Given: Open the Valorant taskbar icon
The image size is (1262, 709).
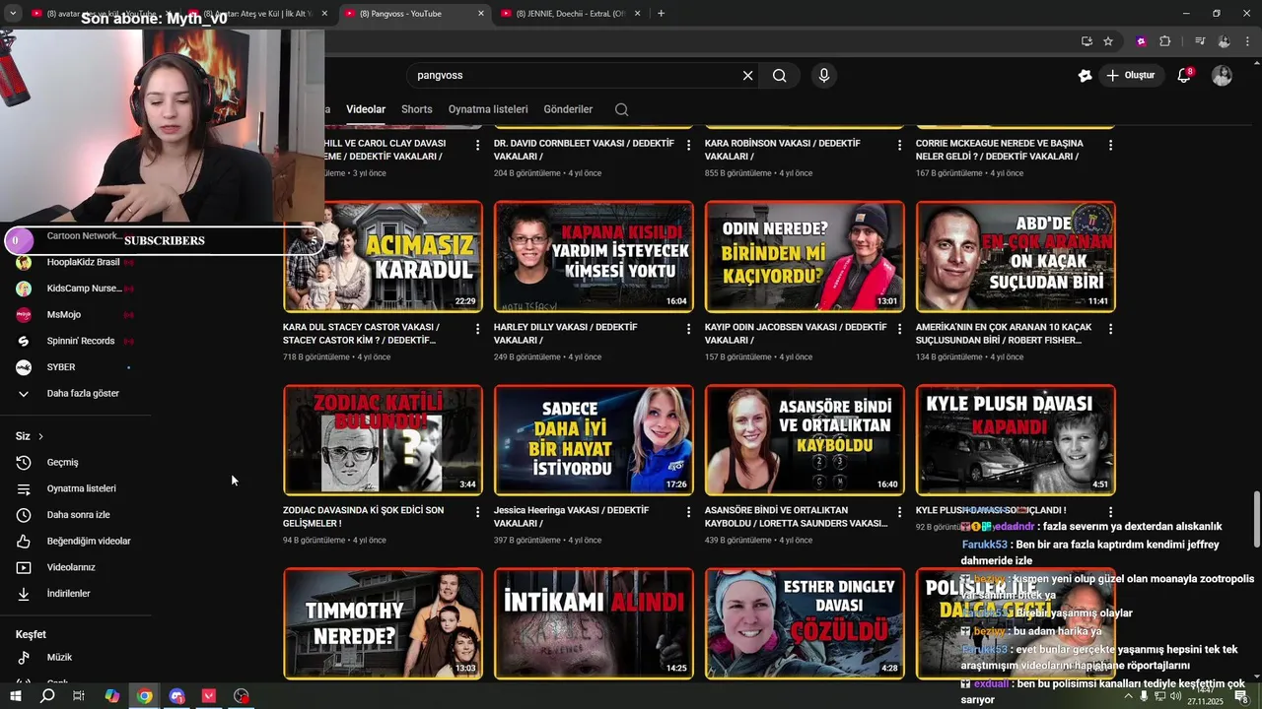Looking at the screenshot, I should pos(209,696).
